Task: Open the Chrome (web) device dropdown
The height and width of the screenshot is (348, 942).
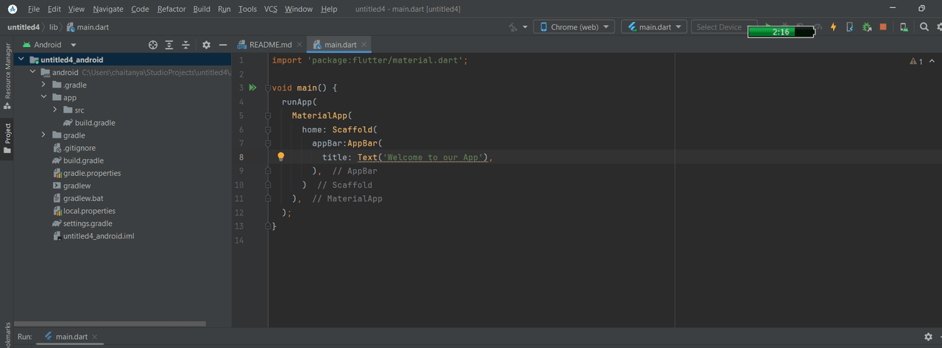Action: (x=573, y=27)
